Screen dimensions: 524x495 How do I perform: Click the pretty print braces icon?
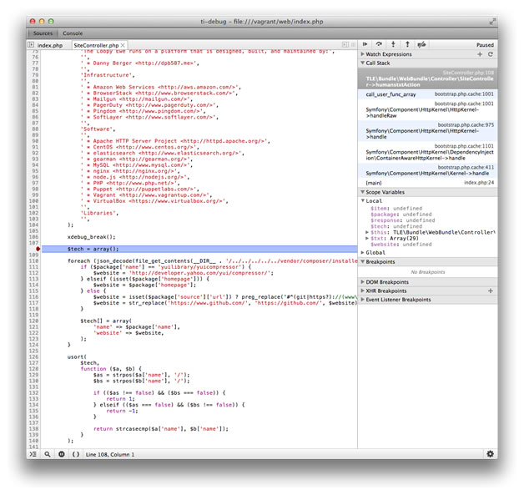(x=76, y=454)
